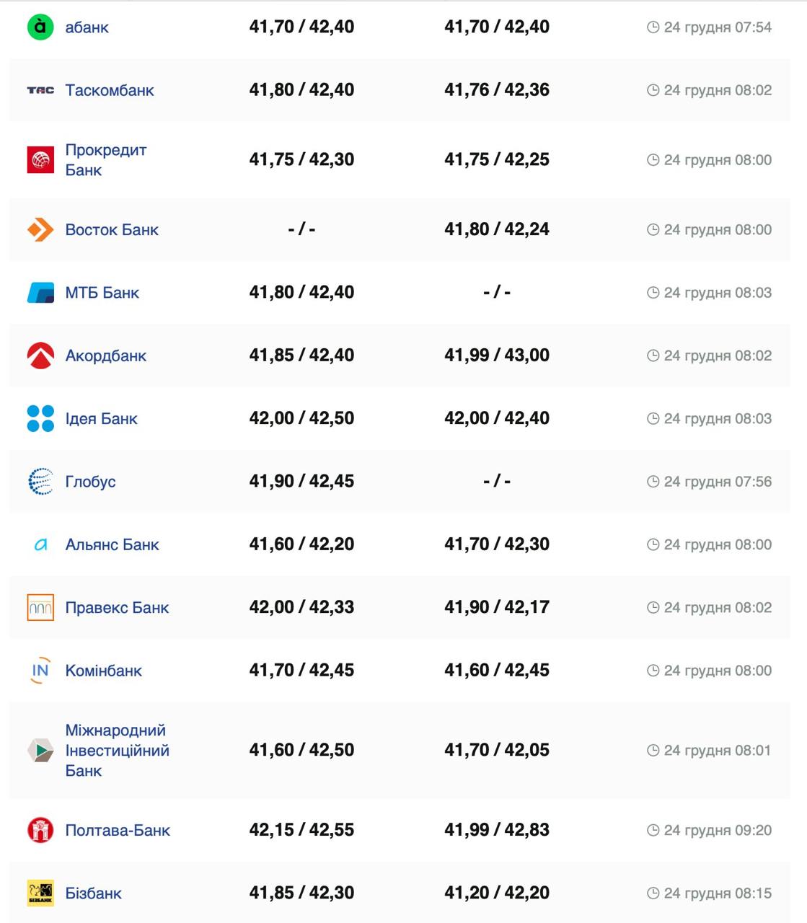Click the green абанк logo icon
807x923 pixels.
click(x=40, y=27)
